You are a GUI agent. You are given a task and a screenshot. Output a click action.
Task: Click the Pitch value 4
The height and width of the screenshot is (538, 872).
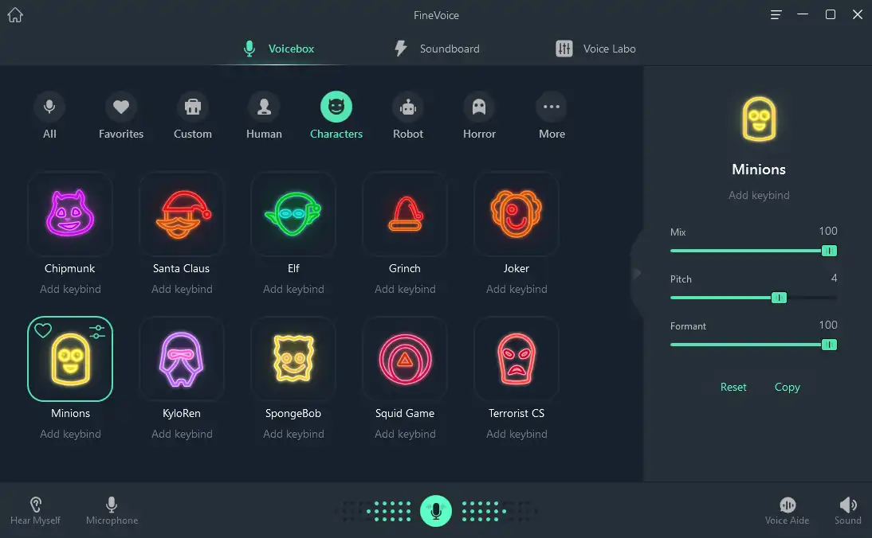point(834,279)
